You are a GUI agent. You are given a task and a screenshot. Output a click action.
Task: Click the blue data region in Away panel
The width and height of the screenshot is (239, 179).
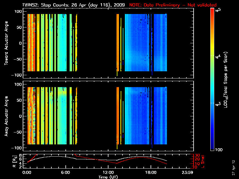137,119
